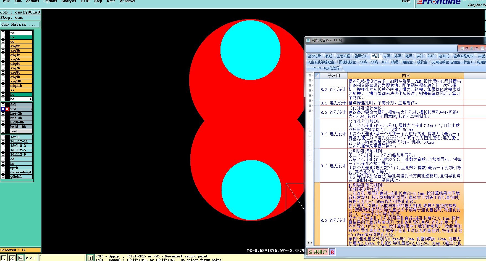The image size is (486, 261).
Task: Click the red arrow icon on 2rd layer
Action: 7,109
